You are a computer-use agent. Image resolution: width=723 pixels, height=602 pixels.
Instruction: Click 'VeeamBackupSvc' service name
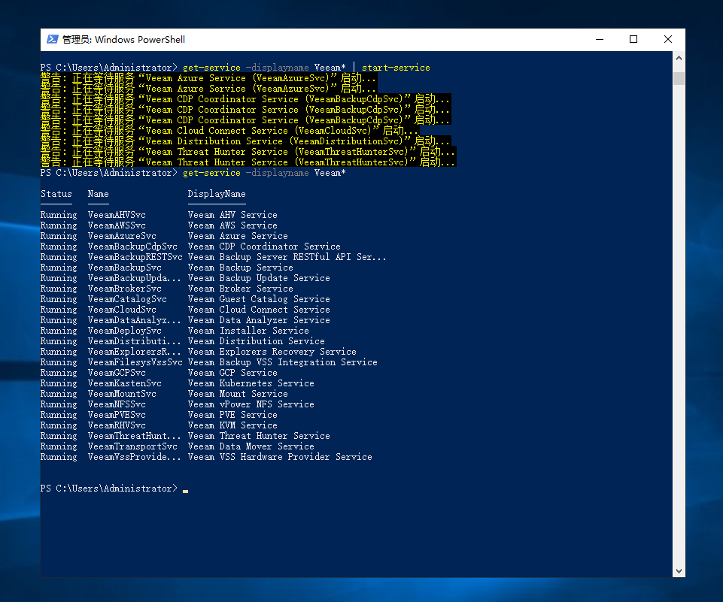[x=124, y=268]
